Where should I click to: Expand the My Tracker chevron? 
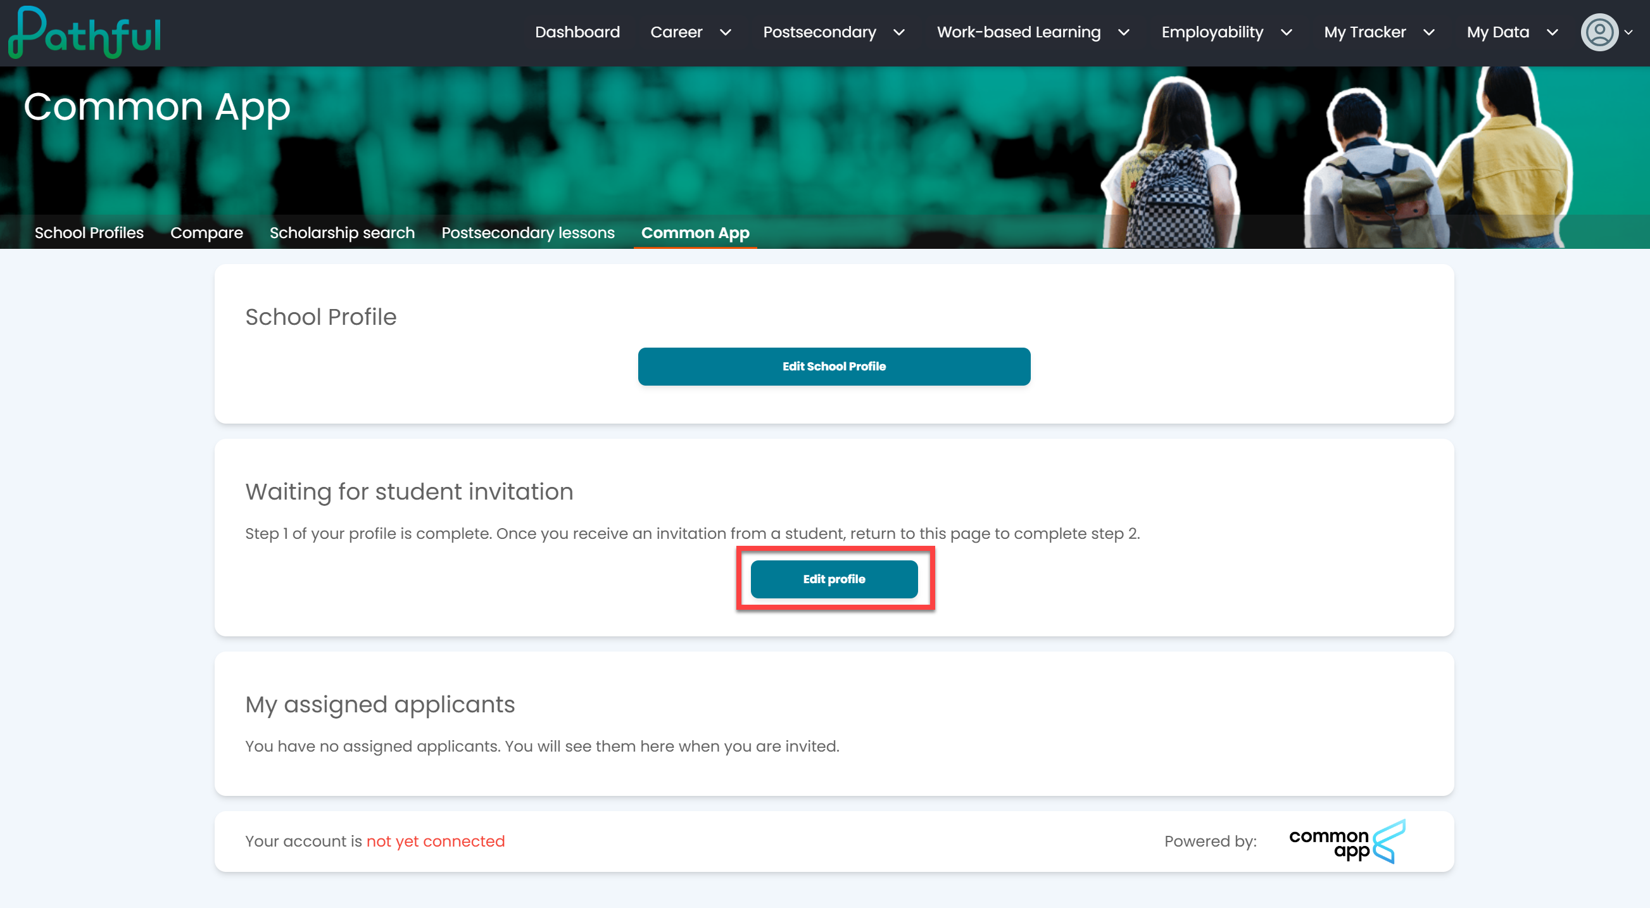(x=1429, y=33)
